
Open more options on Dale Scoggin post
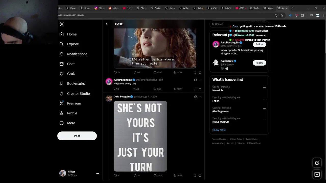pos(200,97)
